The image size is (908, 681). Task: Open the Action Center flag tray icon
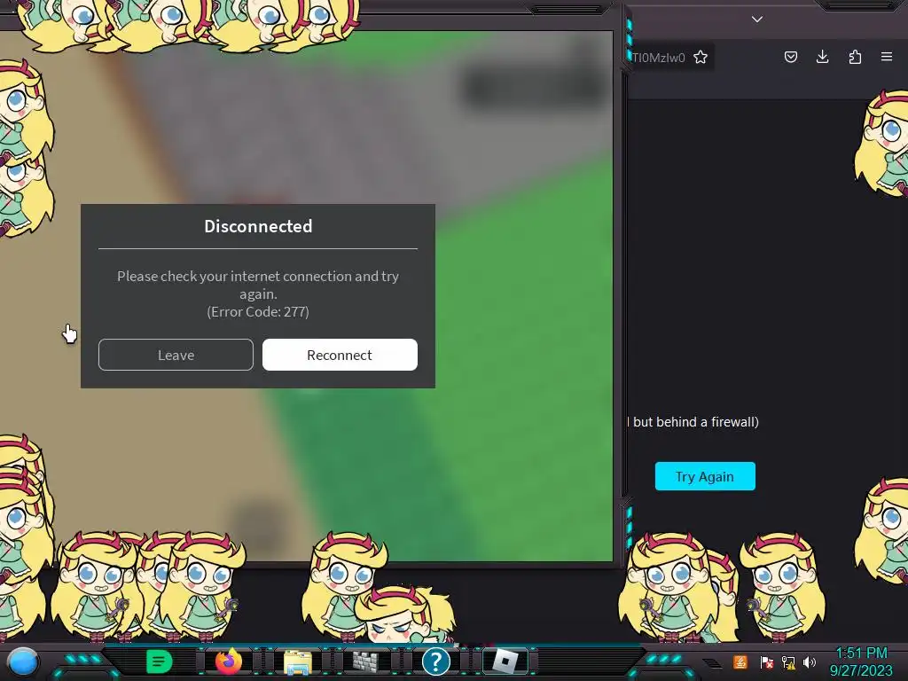tap(767, 661)
